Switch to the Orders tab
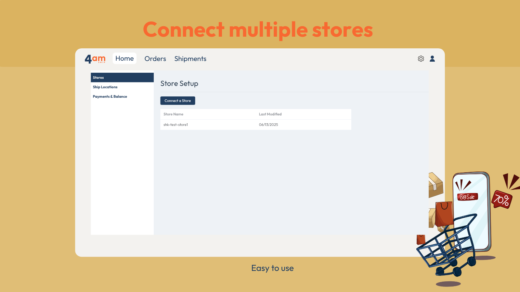 coord(155,59)
